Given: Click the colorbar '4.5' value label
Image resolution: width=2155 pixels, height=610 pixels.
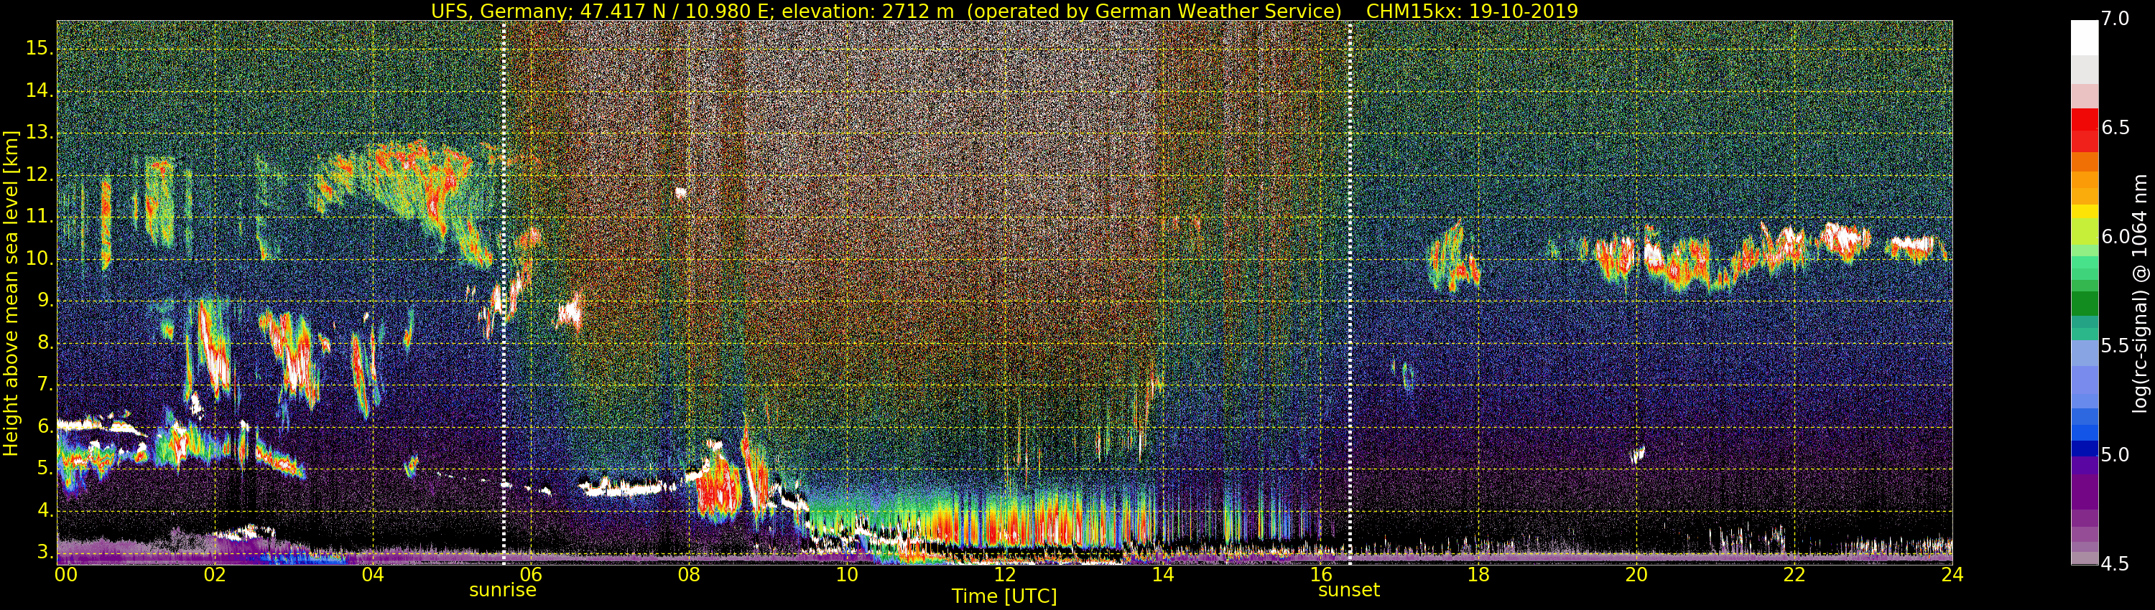Looking at the screenshot, I should pyautogui.click(x=2115, y=564).
